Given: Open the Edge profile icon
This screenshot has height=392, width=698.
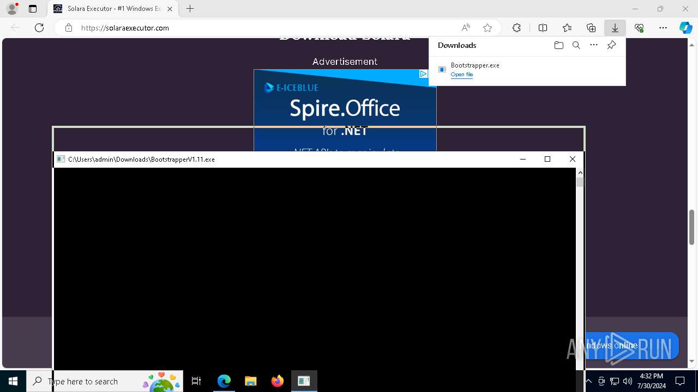Looking at the screenshot, I should [x=11, y=9].
